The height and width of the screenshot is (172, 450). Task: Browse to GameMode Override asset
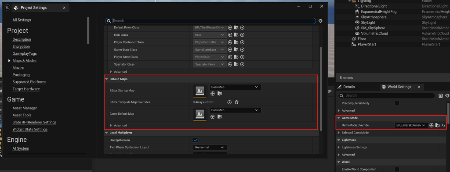[437, 125]
